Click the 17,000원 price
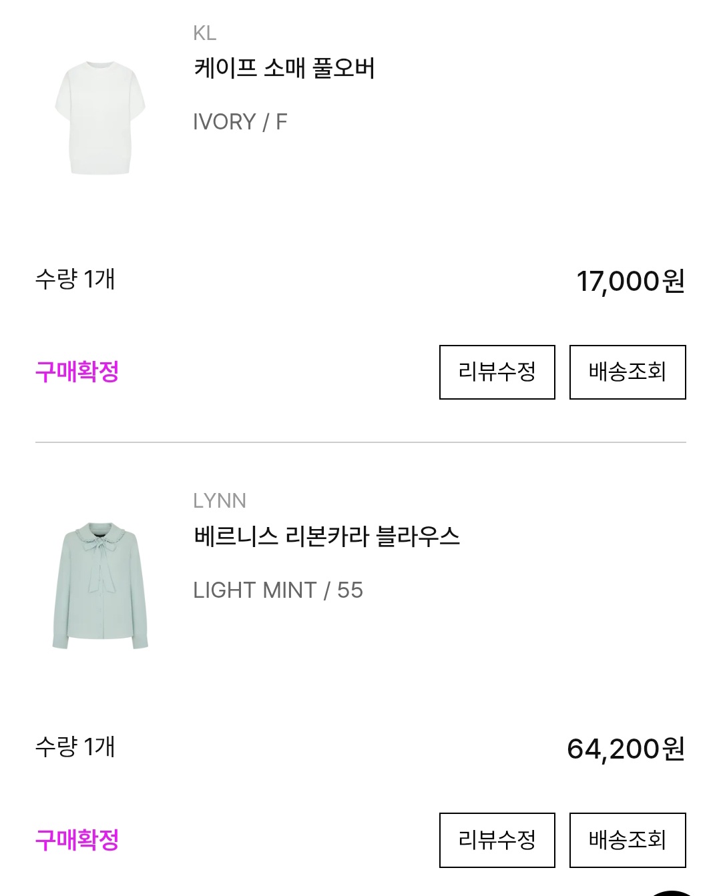Viewport: 721px width, 896px height. (630, 282)
